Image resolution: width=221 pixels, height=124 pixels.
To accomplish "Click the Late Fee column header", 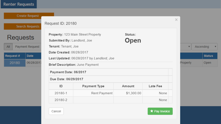I will 155,86.
